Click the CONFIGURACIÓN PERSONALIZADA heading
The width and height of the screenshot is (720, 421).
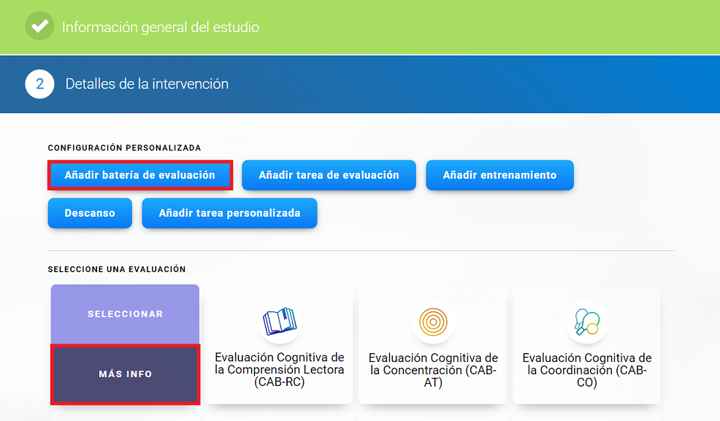point(124,147)
